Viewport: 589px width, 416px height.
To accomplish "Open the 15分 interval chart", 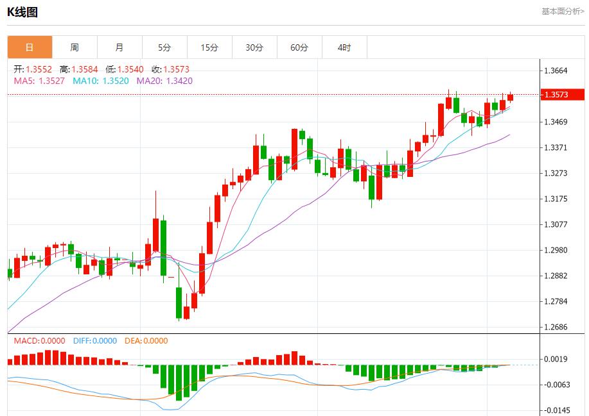I will tap(209, 47).
